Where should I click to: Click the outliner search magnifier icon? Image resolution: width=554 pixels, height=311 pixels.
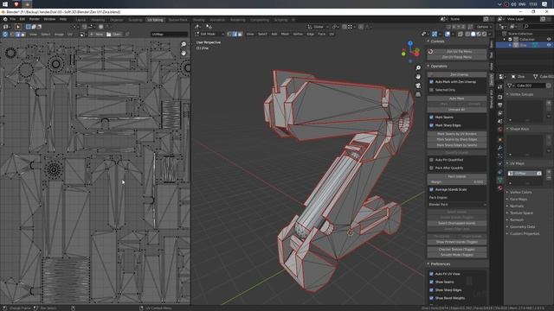526,27
